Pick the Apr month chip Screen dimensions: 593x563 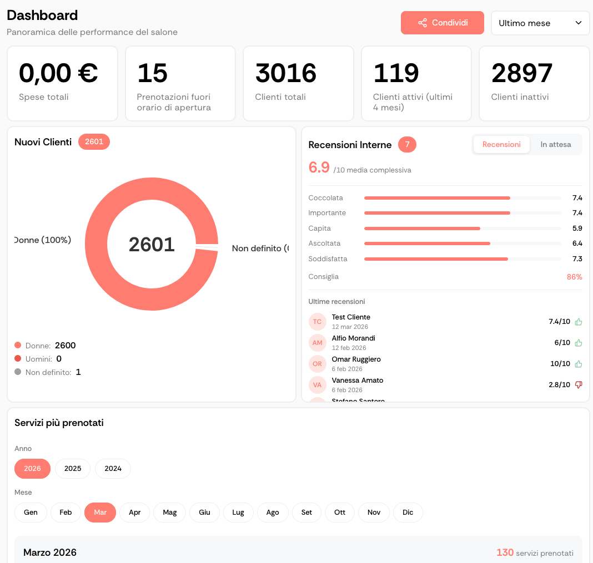click(135, 513)
